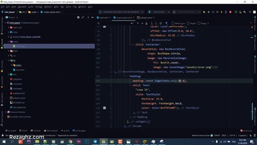Click the Debug bug icon in toolbar
The image size is (257, 145).
pyautogui.click(x=209, y=12)
